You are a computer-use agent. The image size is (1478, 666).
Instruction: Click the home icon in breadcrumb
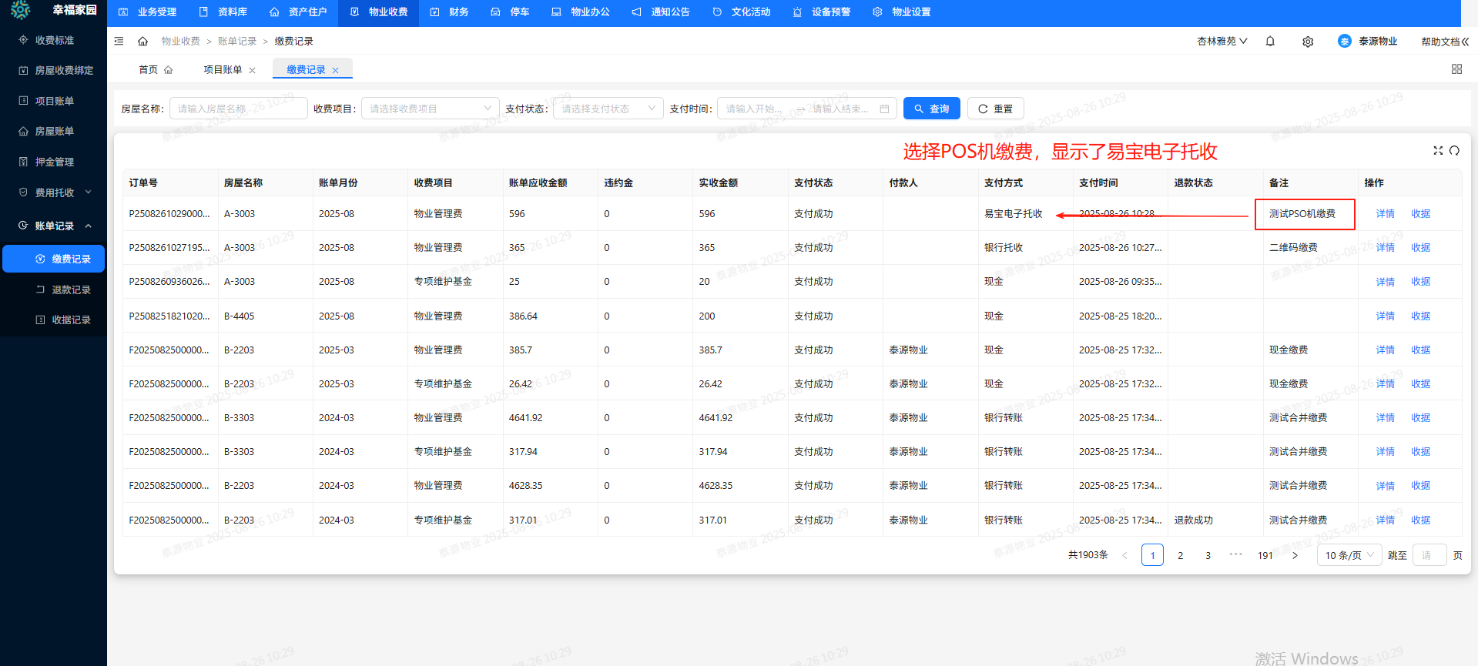click(x=142, y=42)
